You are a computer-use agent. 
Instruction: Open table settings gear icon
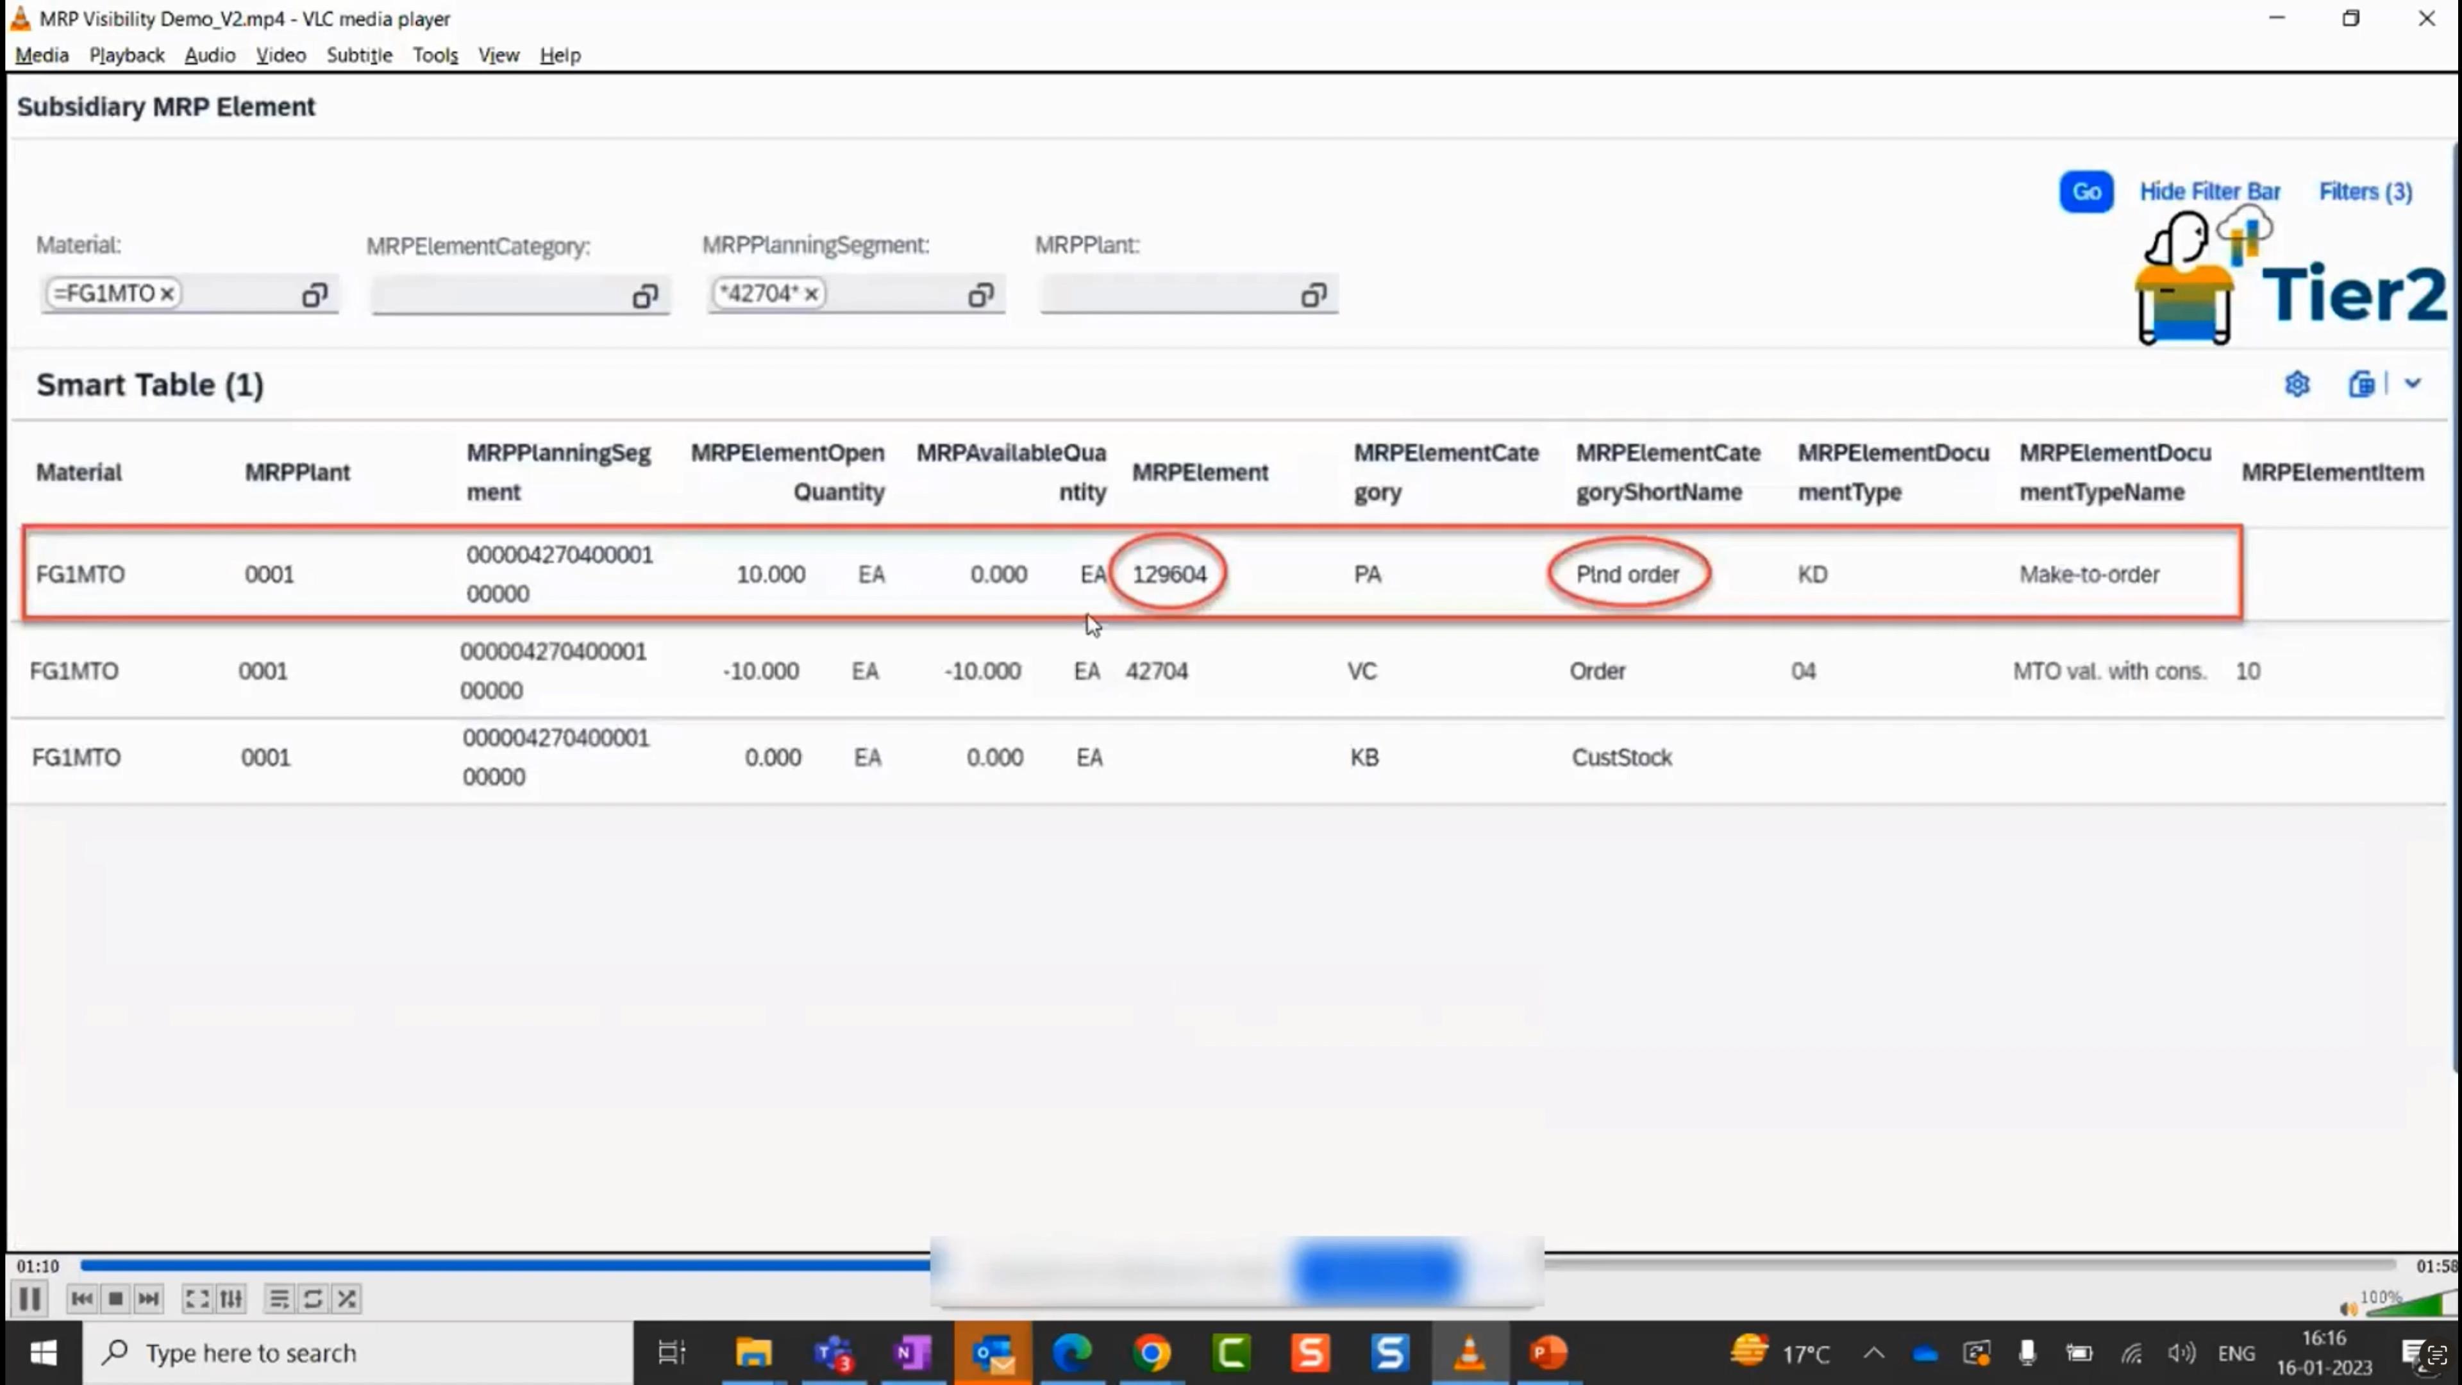tap(2297, 384)
